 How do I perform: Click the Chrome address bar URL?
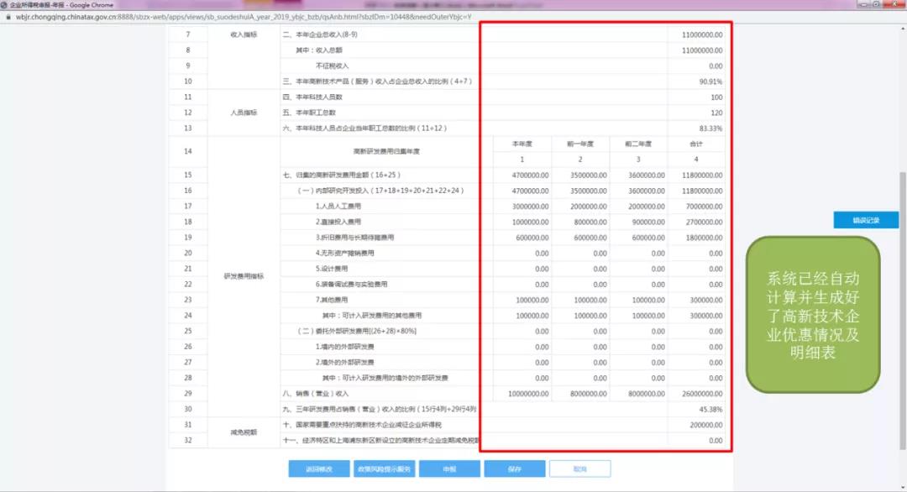(244, 17)
